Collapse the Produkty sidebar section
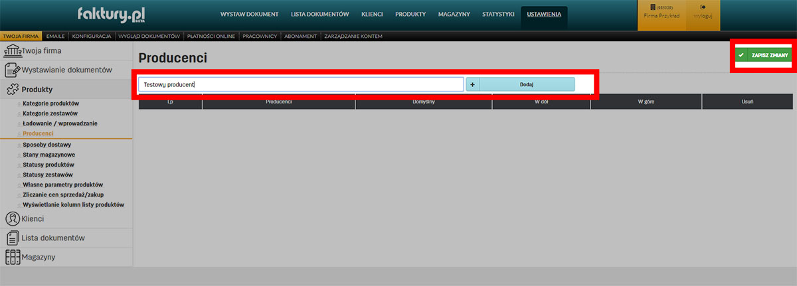This screenshot has width=797, height=286. pos(66,90)
